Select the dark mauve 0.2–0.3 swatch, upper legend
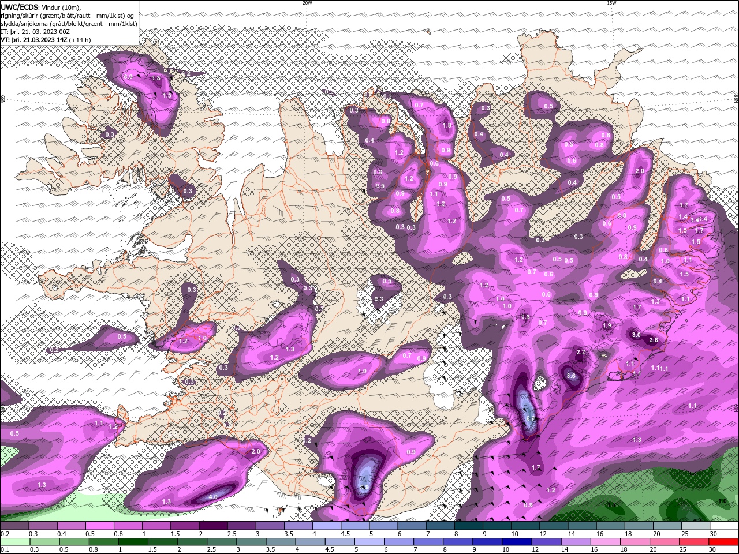 point(14,526)
